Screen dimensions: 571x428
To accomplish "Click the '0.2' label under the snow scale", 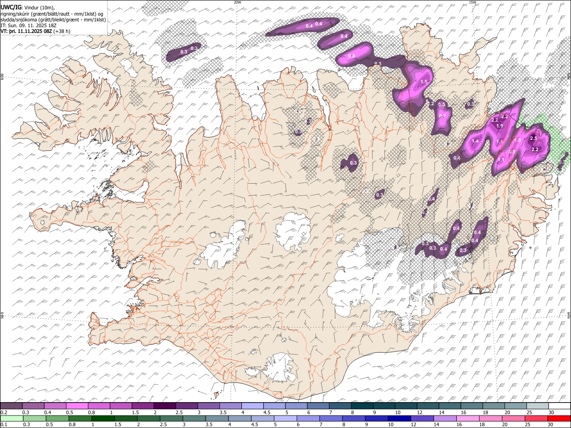I will pyautogui.click(x=4, y=412).
